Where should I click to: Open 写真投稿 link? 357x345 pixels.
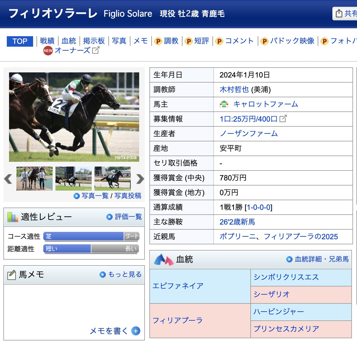click(x=128, y=196)
